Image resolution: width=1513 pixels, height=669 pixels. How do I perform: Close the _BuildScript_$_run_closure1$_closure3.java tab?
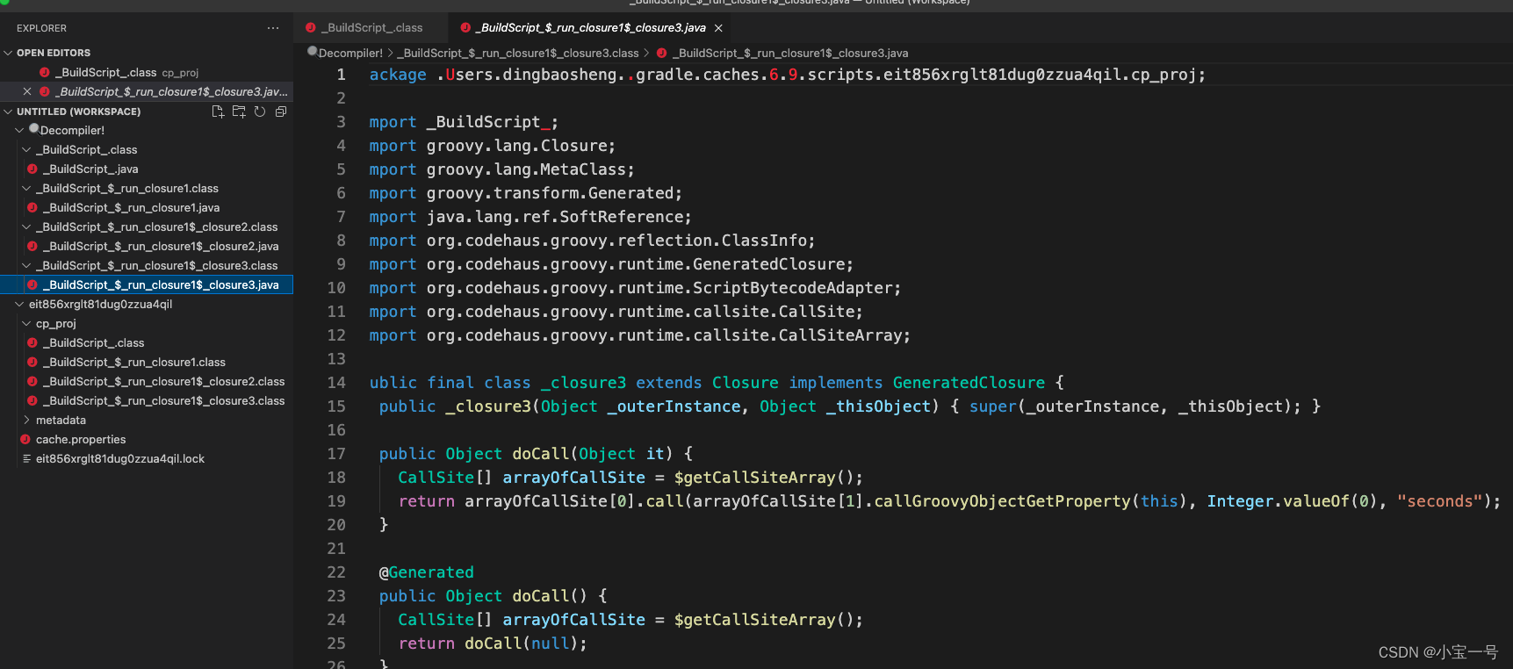coord(718,28)
